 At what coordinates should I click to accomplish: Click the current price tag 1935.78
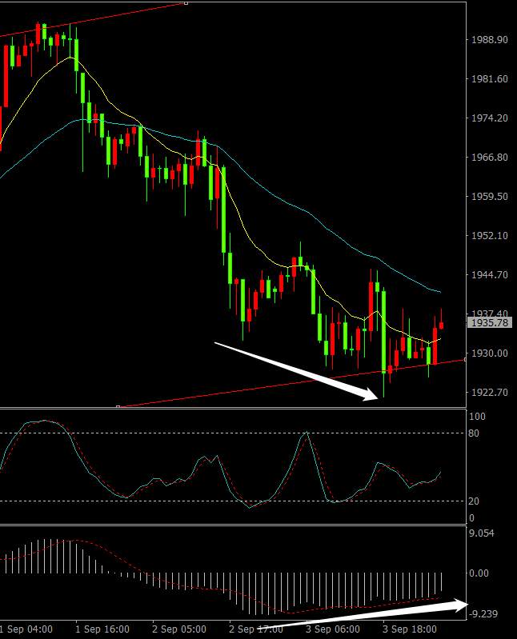tap(490, 323)
